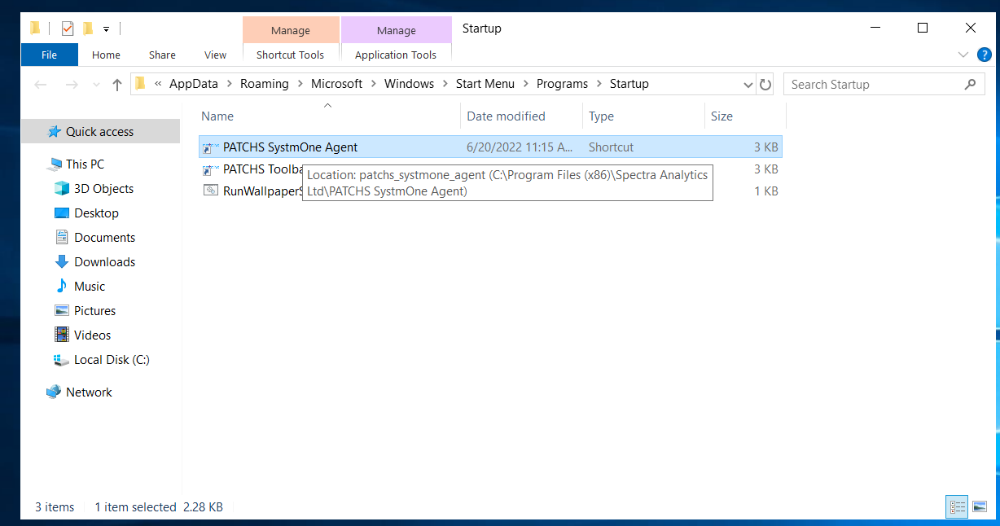Click the folder icon in the address bar

[140, 84]
